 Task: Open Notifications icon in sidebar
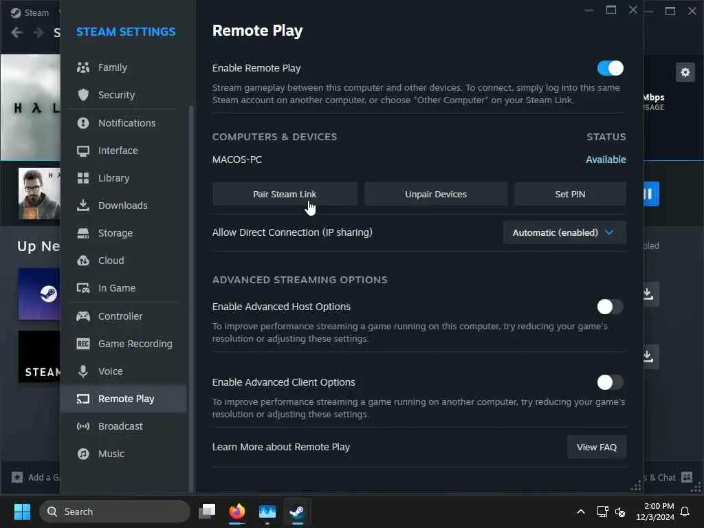pos(83,123)
